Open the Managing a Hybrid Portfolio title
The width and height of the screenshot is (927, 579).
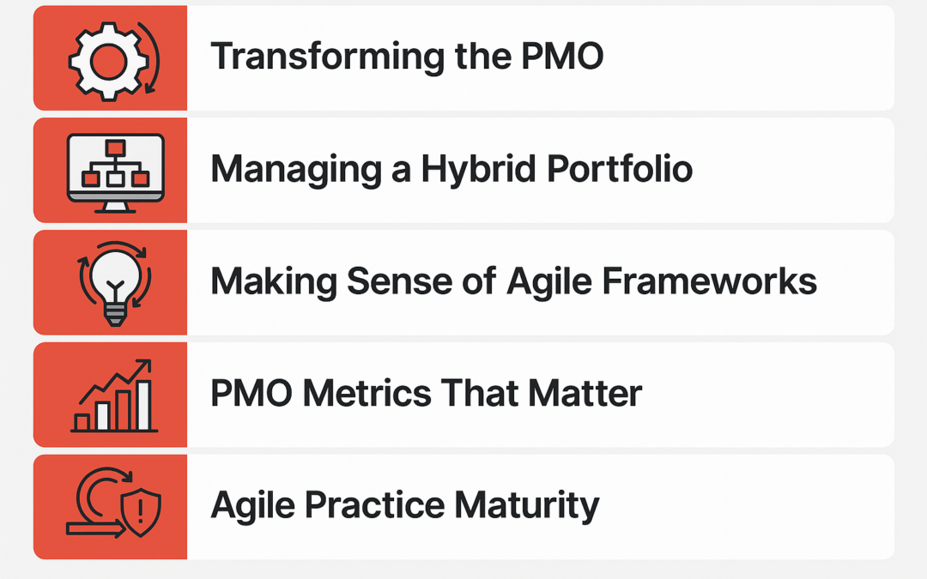pyautogui.click(x=451, y=170)
